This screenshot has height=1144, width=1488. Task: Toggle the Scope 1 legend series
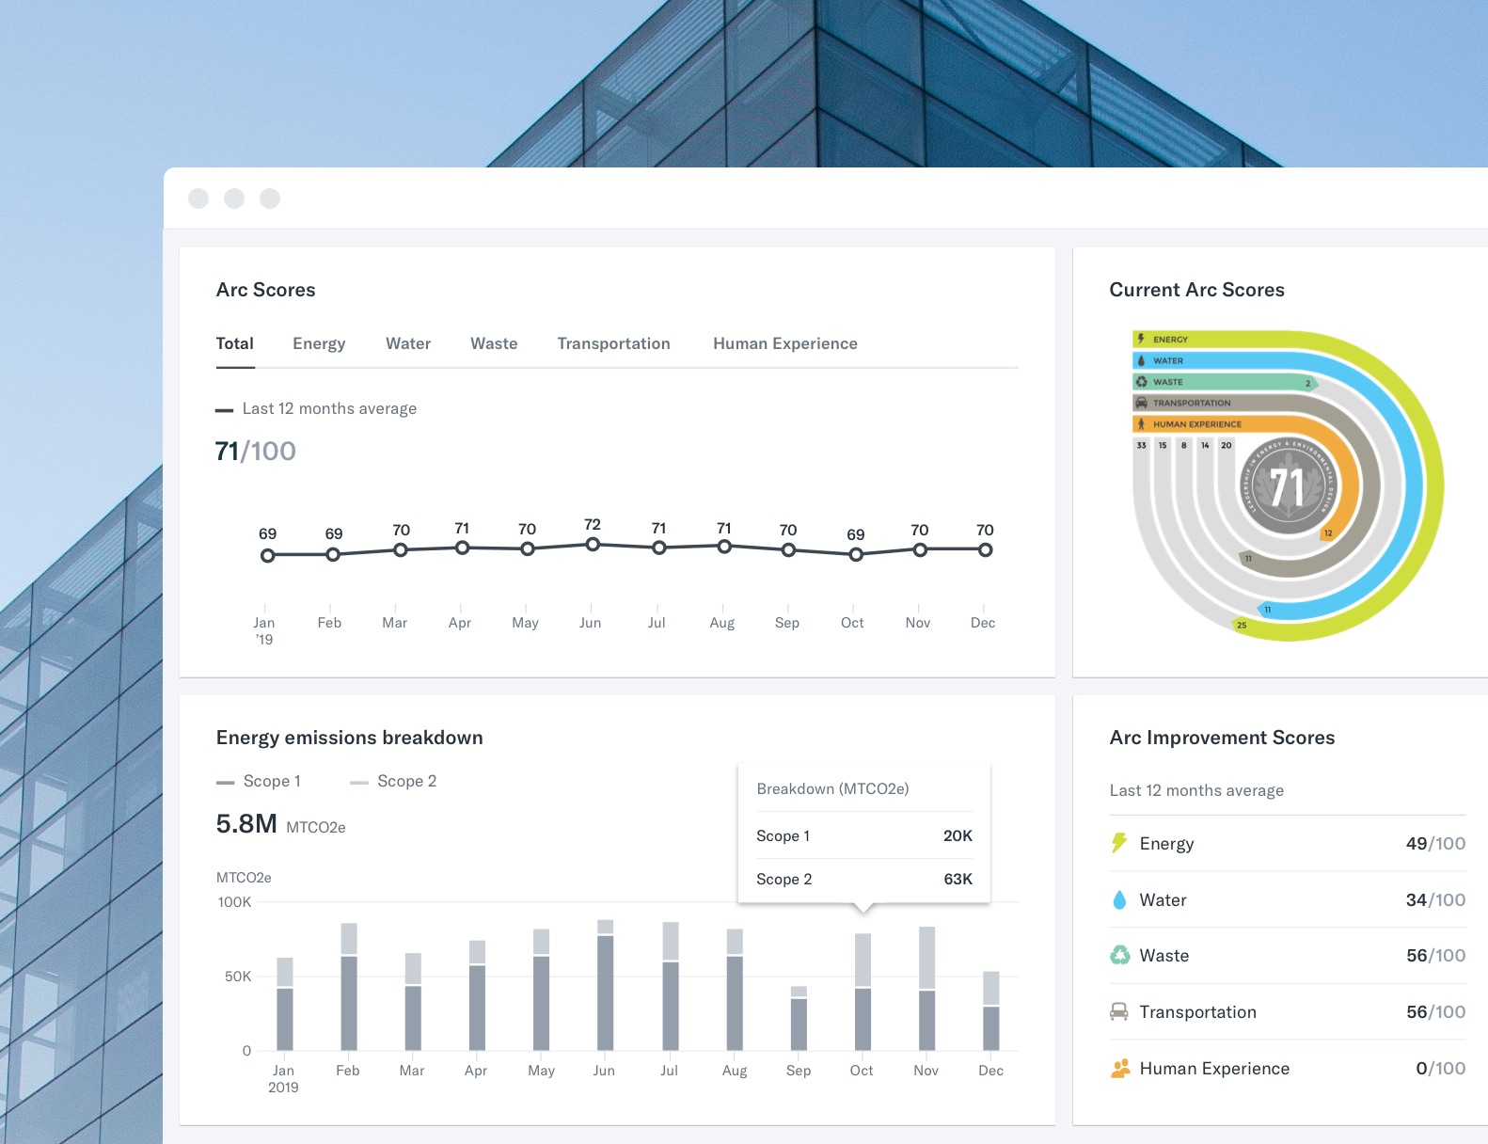(259, 781)
